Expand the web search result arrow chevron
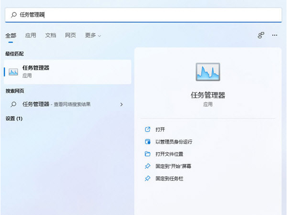287x215 pixels. click(122, 105)
